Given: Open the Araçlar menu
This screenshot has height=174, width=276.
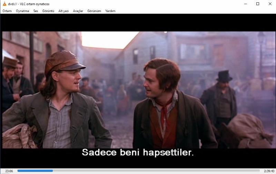Looking at the screenshot, I should click(x=78, y=11).
